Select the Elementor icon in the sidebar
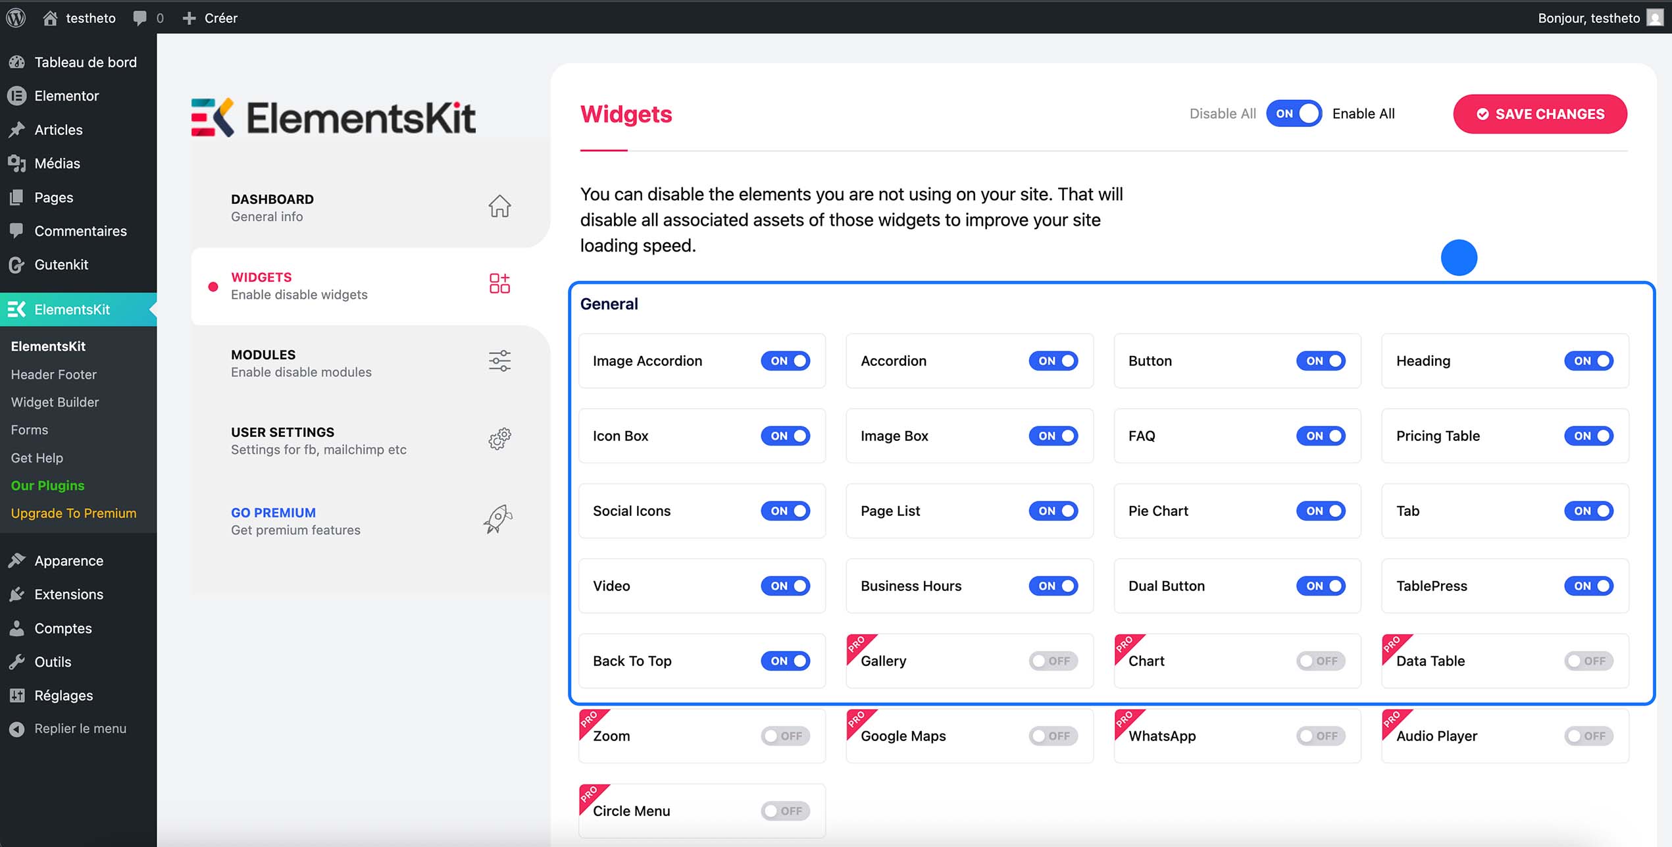This screenshot has height=847, width=1672. coord(17,95)
